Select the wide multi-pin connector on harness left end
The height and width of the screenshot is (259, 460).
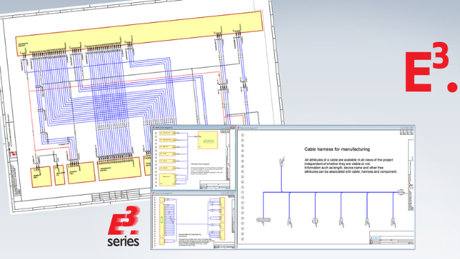[263, 220]
